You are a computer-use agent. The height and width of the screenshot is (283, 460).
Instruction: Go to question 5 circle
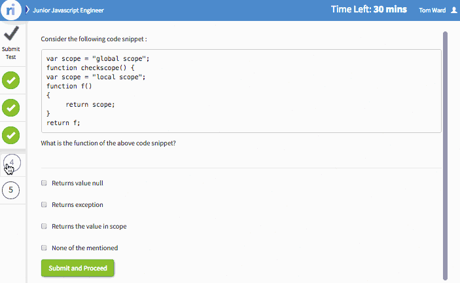point(11,190)
